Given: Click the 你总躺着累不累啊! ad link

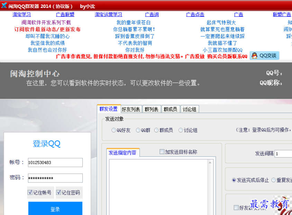Looking at the screenshot, I should coord(134,29).
